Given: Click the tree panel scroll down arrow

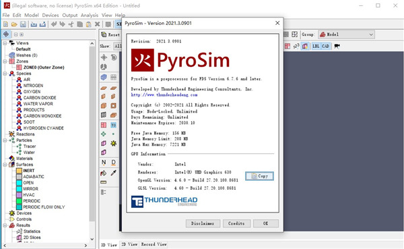Looking at the screenshot, I should click(92, 239).
